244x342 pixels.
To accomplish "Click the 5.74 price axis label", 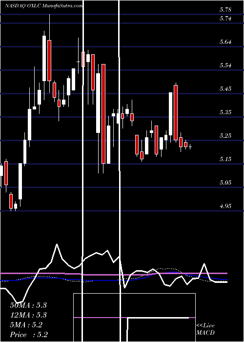I will pyautogui.click(x=225, y=19).
